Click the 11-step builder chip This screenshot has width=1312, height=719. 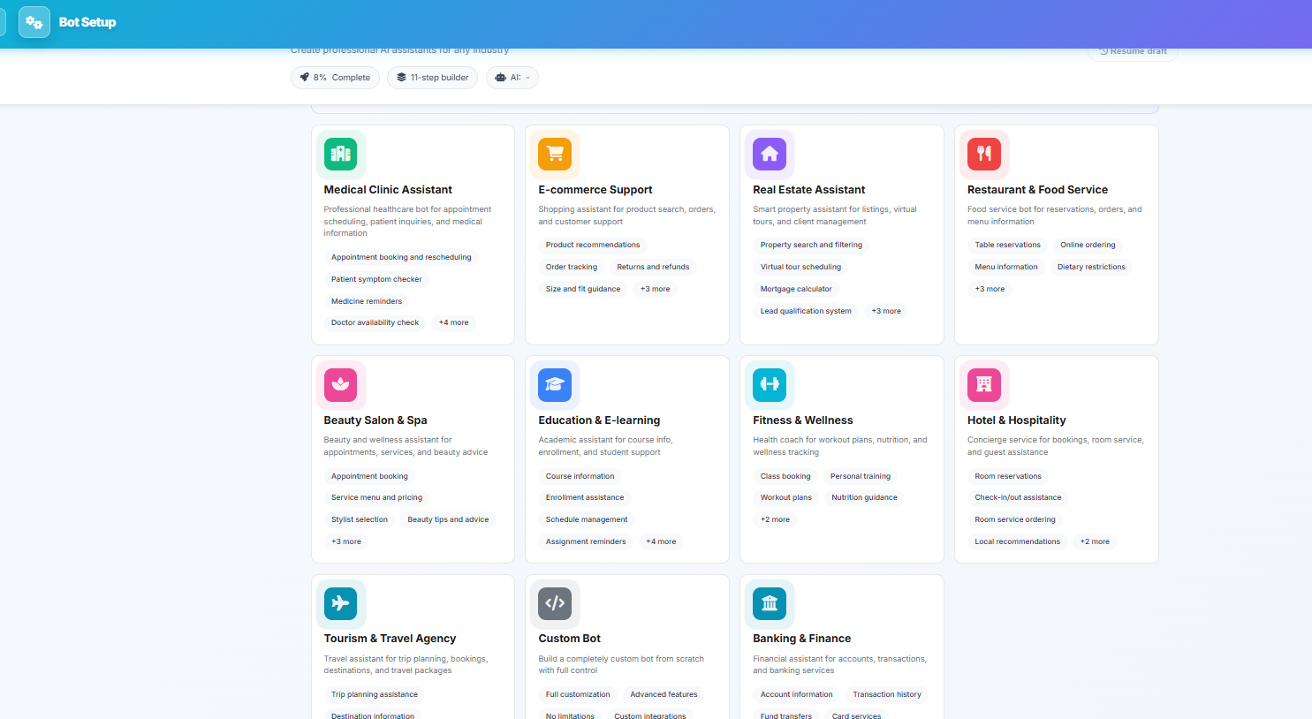click(432, 78)
